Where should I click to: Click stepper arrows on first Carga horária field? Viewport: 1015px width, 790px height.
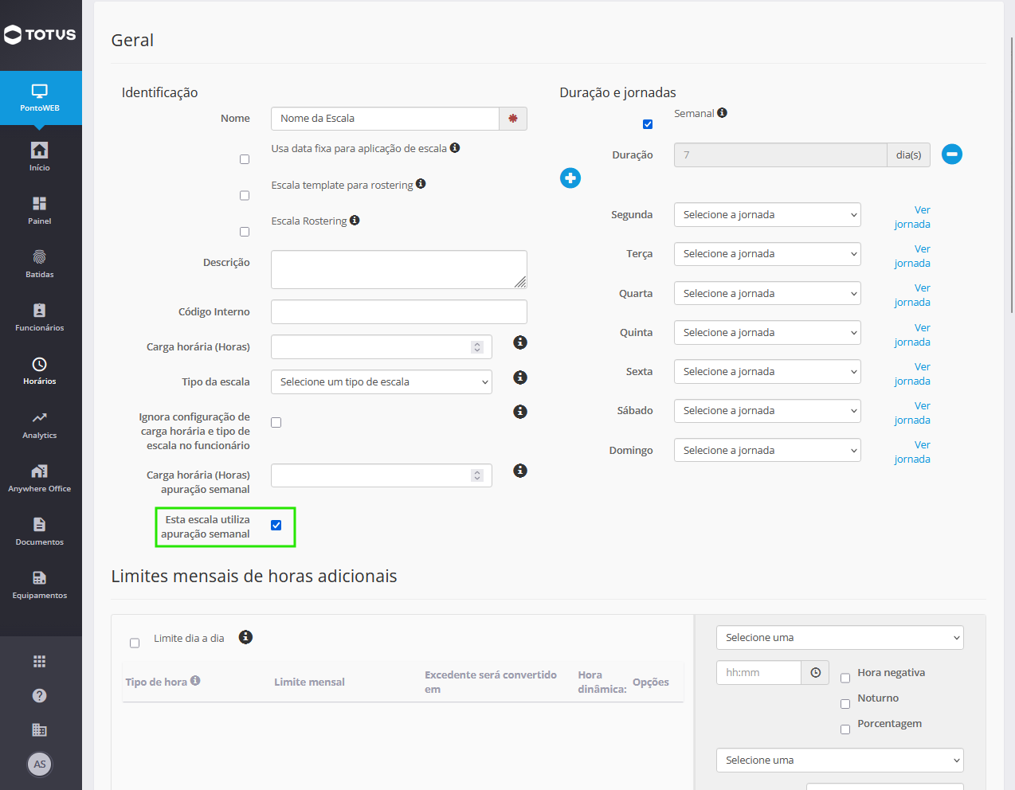tap(477, 347)
